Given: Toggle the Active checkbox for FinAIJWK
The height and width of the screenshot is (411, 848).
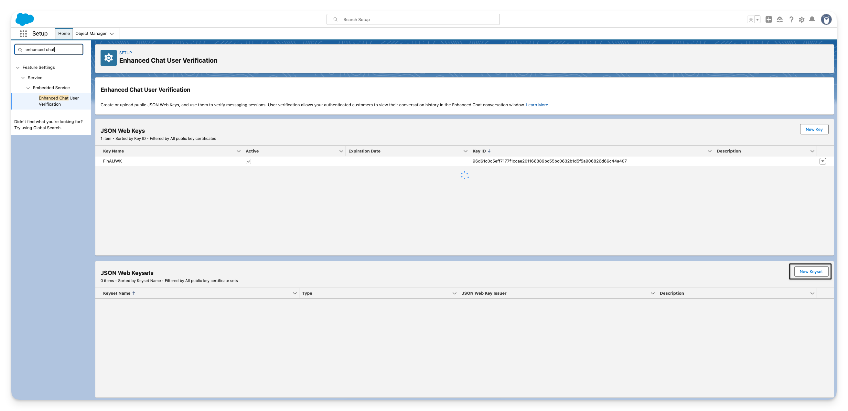Looking at the screenshot, I should click(248, 161).
